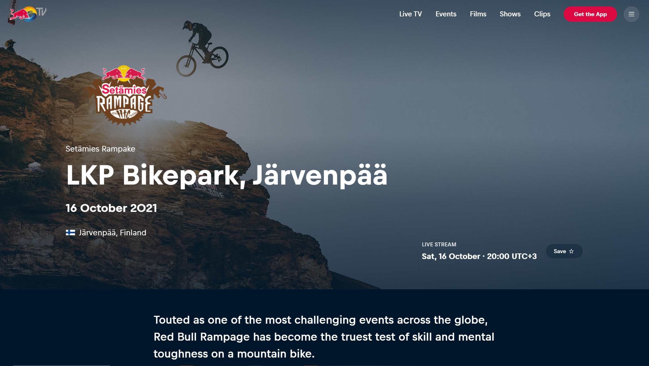649x366 pixels.
Task: Open the hamburger menu icon
Action: pos(631,14)
